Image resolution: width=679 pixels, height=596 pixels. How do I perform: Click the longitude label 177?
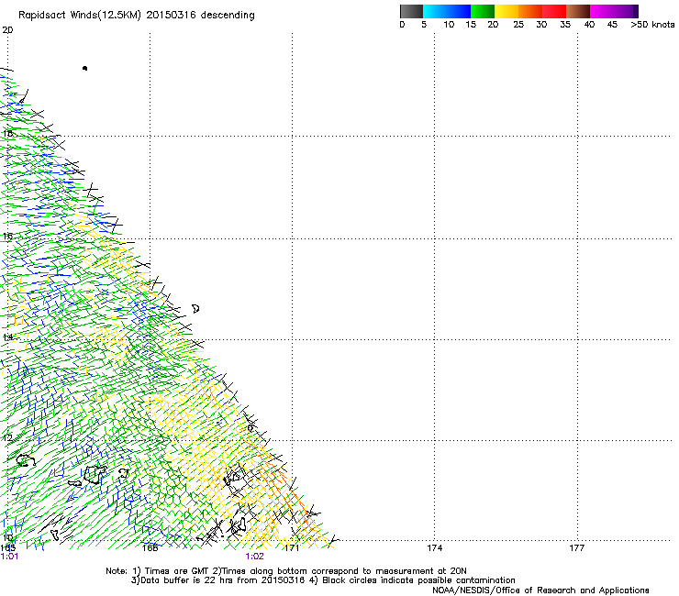pos(577,548)
